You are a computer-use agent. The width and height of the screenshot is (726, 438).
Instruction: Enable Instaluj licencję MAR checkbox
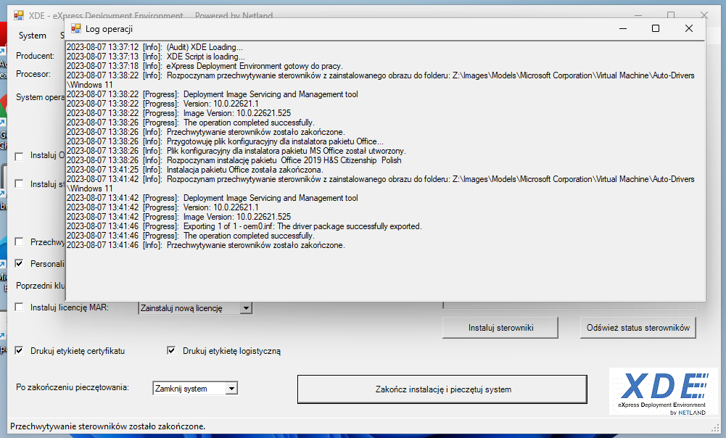point(19,307)
